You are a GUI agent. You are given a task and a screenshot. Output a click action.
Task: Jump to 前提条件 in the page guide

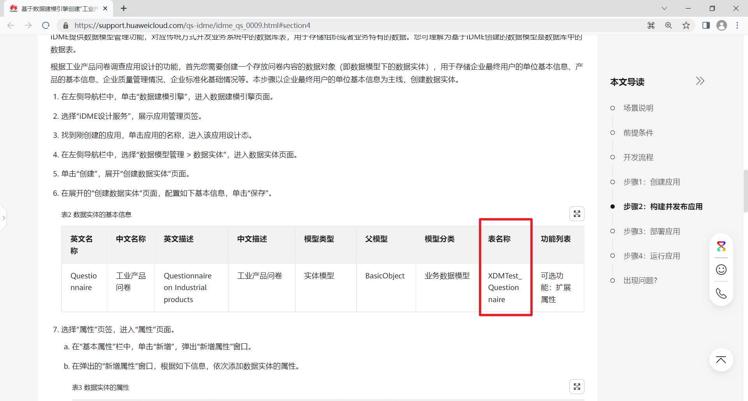pyautogui.click(x=638, y=133)
